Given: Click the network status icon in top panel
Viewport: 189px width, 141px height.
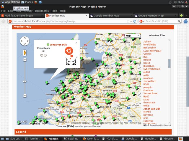Looking at the screenshot, I should 170,2.
